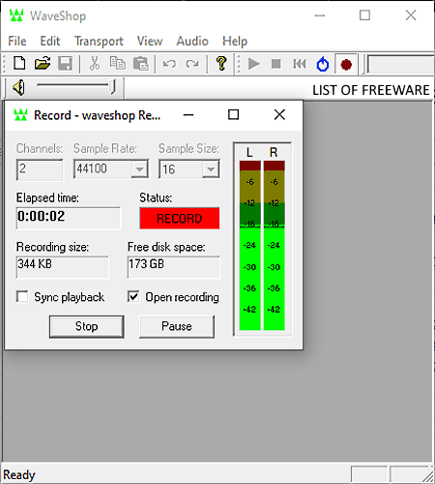Maximize the Record dialog window
The image size is (435, 484).
click(234, 115)
